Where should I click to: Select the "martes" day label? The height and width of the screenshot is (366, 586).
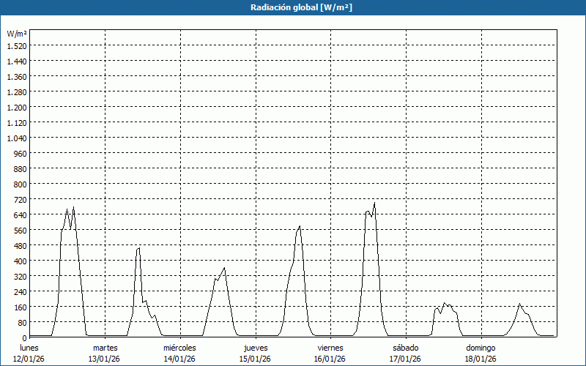pyautogui.click(x=105, y=348)
